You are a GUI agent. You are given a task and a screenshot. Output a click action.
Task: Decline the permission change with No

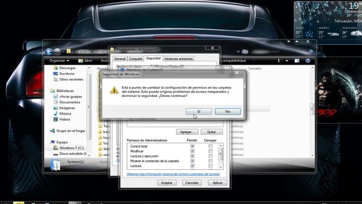pyautogui.click(x=227, y=112)
